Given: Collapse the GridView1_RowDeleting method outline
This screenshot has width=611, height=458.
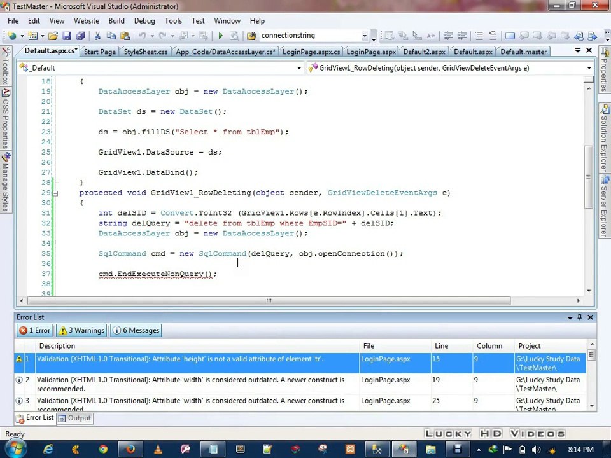Looking at the screenshot, I should tap(56, 193).
